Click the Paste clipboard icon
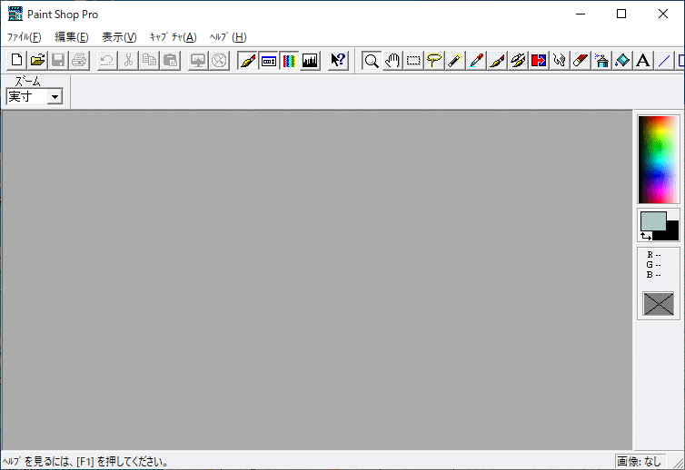Viewport: 685px width, 470px height. point(170,60)
